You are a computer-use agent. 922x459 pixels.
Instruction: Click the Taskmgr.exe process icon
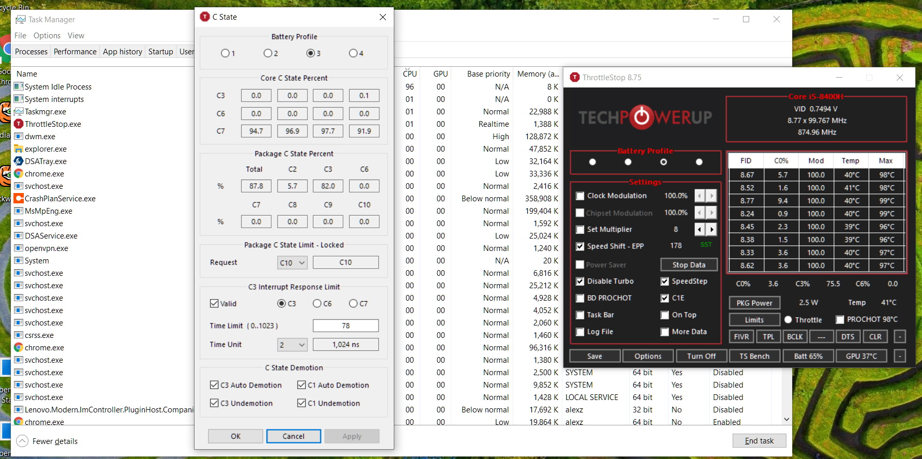pos(19,111)
